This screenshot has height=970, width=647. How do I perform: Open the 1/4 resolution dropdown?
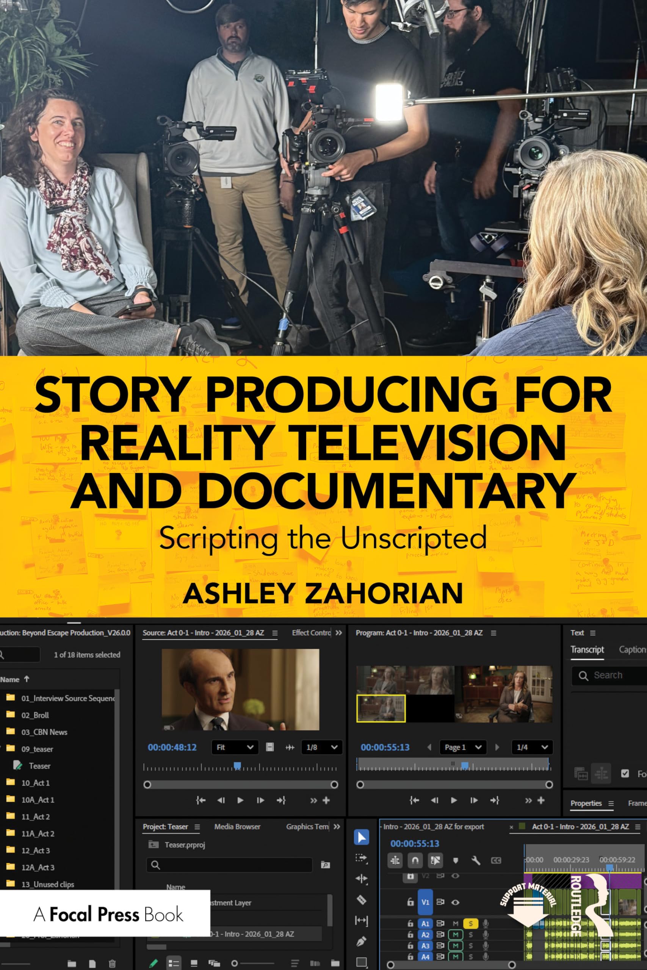(532, 747)
